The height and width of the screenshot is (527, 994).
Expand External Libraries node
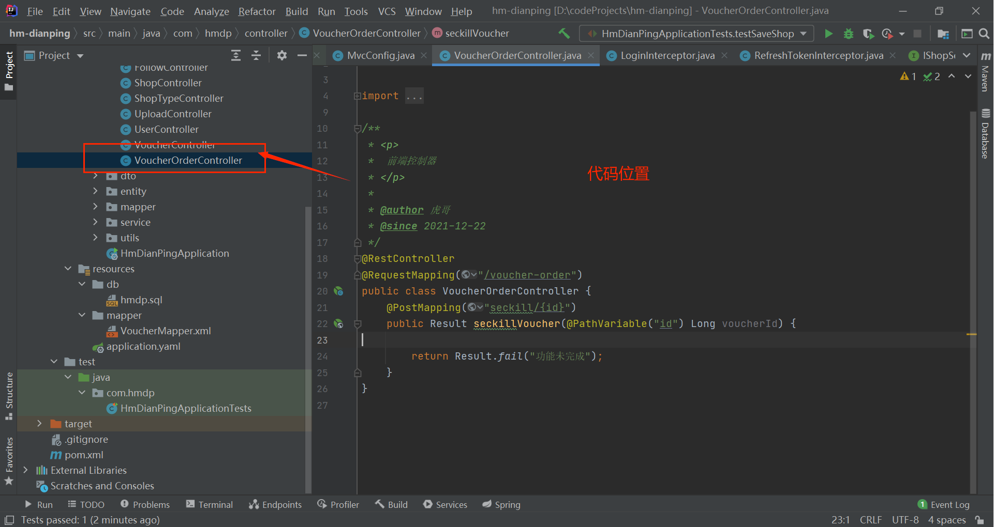pyautogui.click(x=25, y=470)
